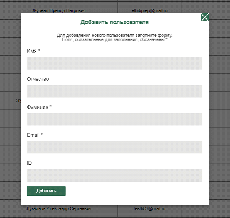This screenshot has height=218, width=230.
Task: Click the ID text field
Action: 114,175
